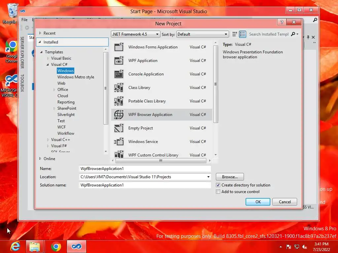Click the pin icon on the Start Page panel
The image size is (338, 253).
coord(308,37)
